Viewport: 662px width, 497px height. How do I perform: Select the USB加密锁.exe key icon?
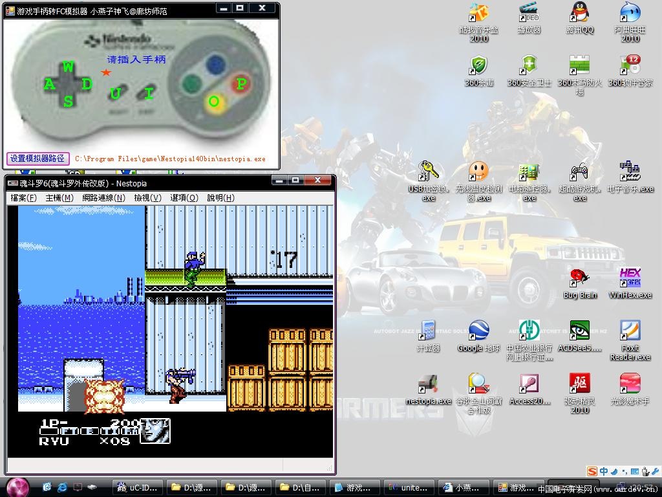[x=429, y=181]
